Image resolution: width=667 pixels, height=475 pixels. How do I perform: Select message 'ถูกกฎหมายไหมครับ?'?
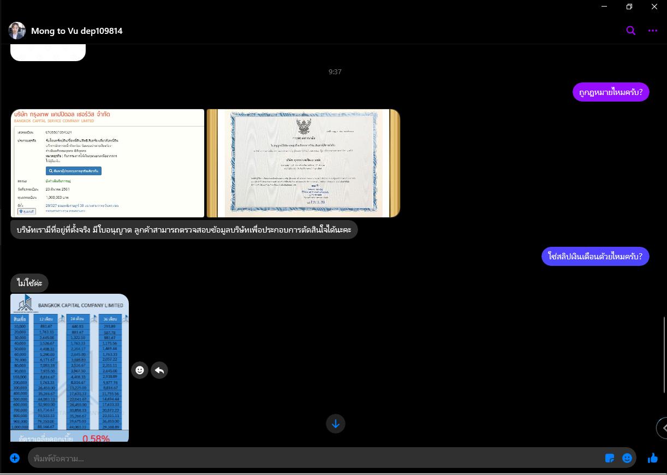[x=611, y=92]
